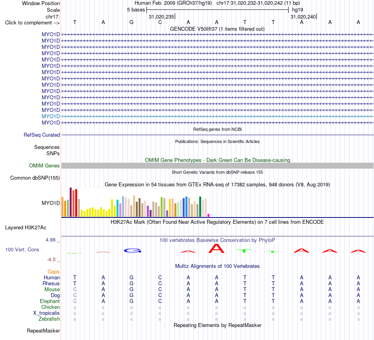The image size is (374, 340).
Task: Click the tallest dark purple GTEx bar
Action: (x=70, y=202)
